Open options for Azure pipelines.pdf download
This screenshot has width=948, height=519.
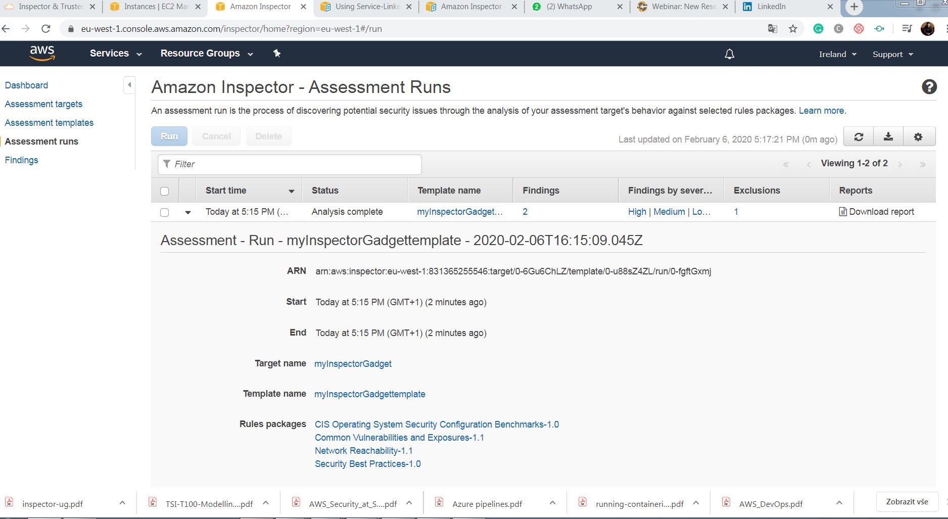coord(552,503)
